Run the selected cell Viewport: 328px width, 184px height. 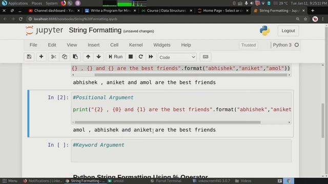tap(115, 57)
